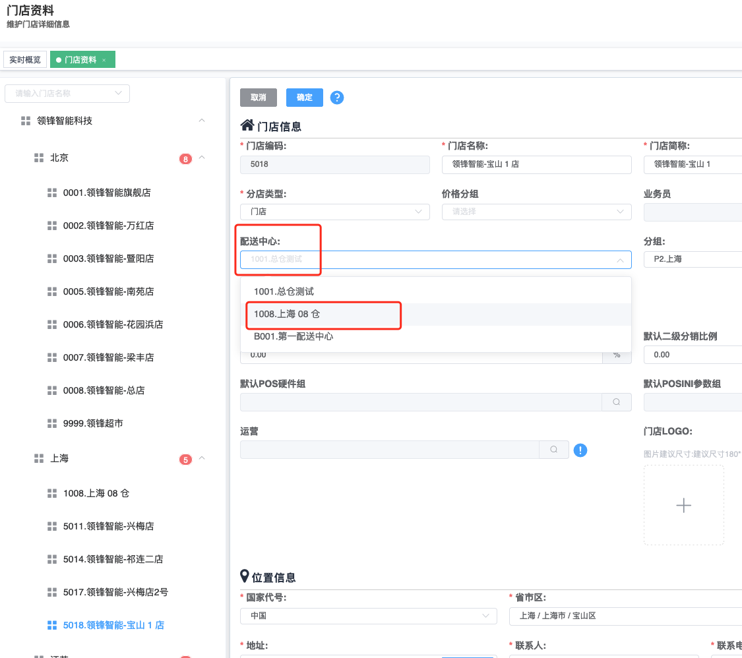Open the 价格分组 dropdown
This screenshot has height=658, width=742.
click(x=536, y=212)
